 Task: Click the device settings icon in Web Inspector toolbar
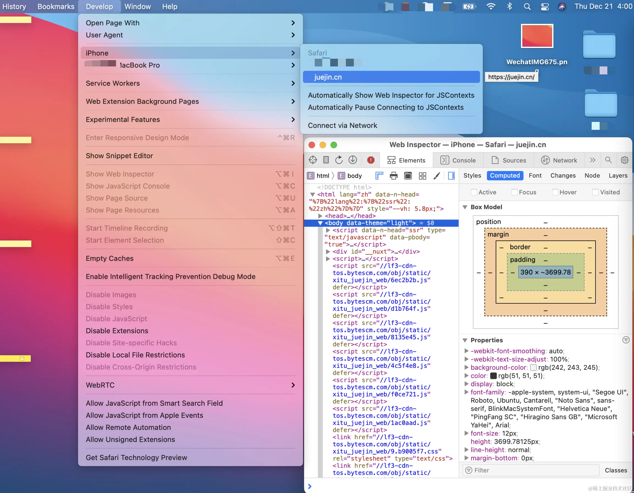pos(326,160)
